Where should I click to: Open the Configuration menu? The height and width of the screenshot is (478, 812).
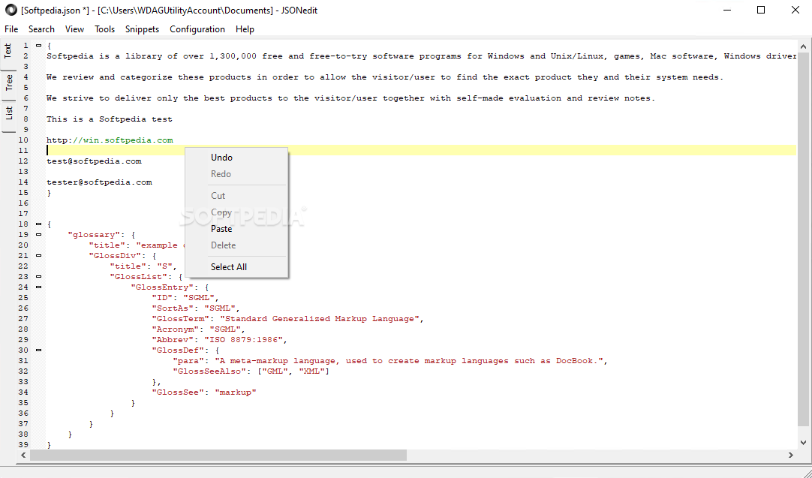[x=197, y=29]
